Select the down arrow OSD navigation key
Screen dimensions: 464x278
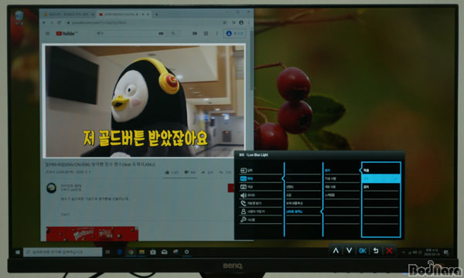point(349,250)
